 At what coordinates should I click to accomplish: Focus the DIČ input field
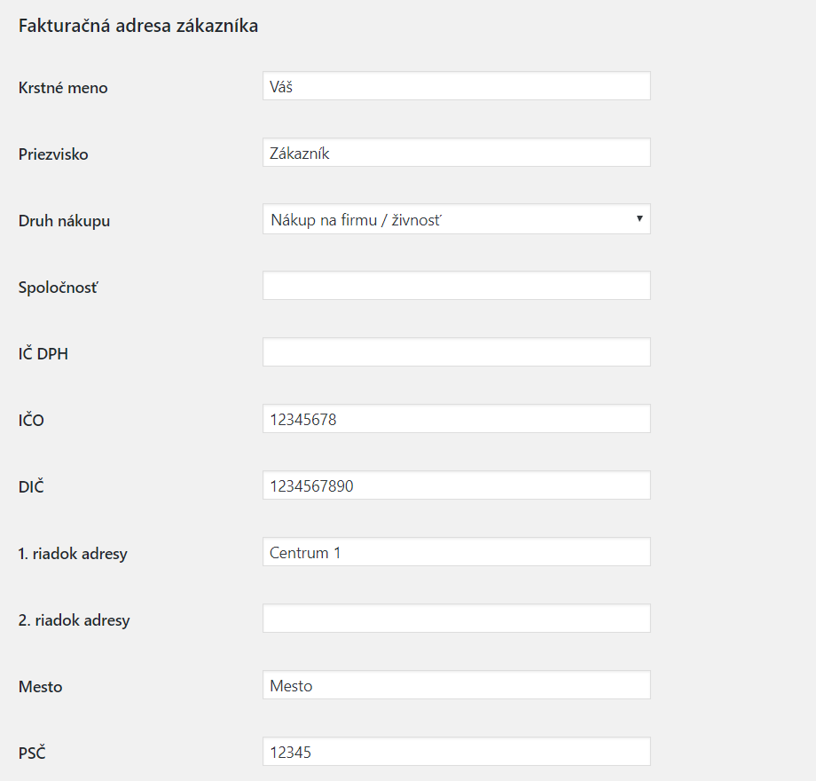tap(456, 485)
